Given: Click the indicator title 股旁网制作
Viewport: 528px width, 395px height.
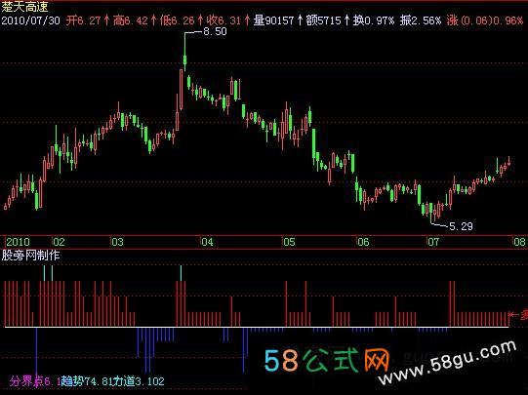Looking at the screenshot, I should 30,256.
